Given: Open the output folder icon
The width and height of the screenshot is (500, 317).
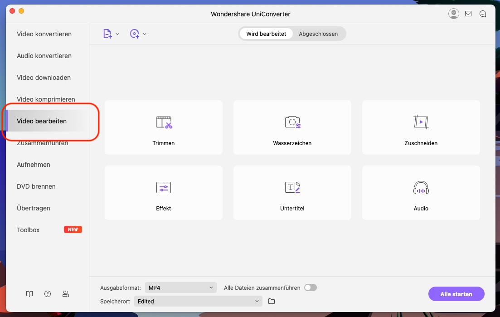Looking at the screenshot, I should point(272,301).
